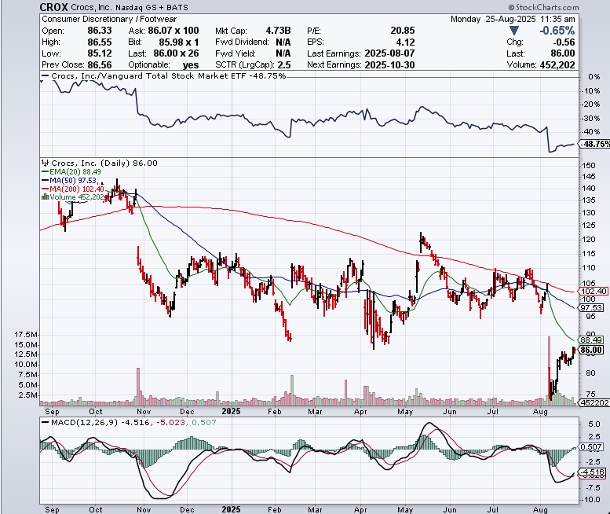Click the 86.00 last price axis tag

tap(591, 350)
